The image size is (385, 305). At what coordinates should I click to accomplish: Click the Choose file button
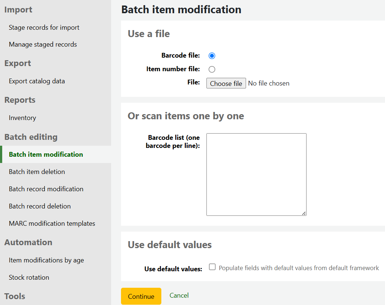[x=226, y=83]
